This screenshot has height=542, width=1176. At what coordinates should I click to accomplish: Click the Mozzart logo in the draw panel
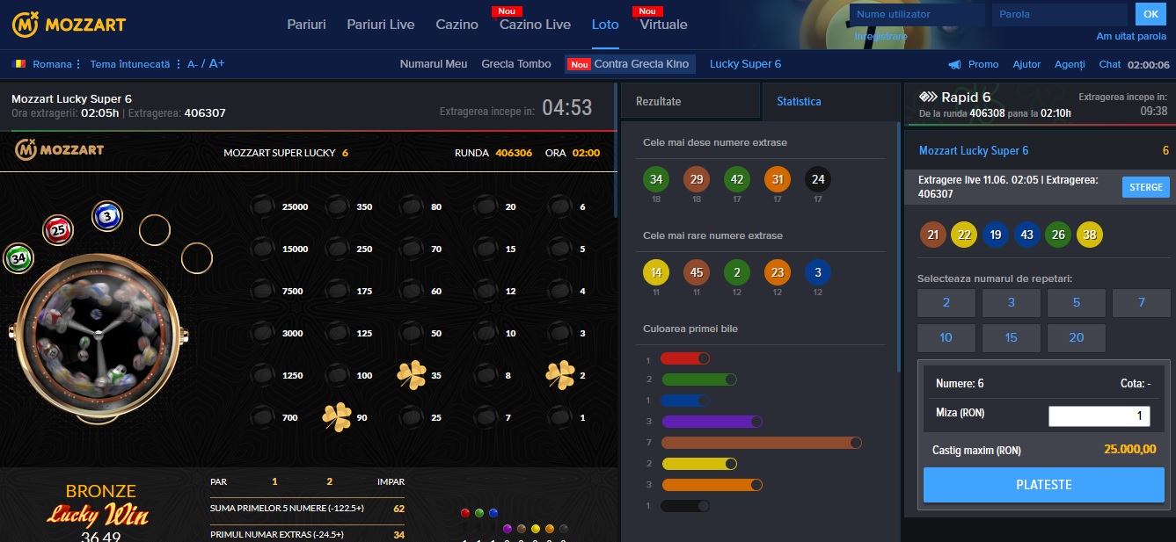pyautogui.click(x=60, y=150)
